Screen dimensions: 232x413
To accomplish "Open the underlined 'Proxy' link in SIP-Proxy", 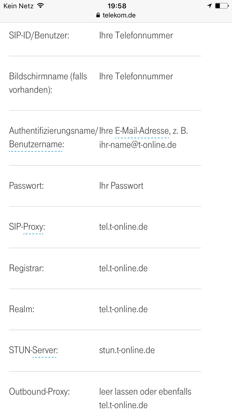I will [33, 227].
